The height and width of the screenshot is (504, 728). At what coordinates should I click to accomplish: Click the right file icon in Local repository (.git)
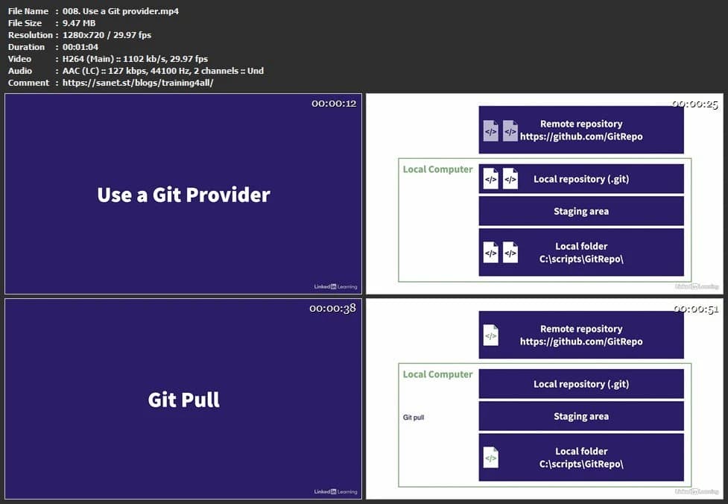tap(509, 178)
